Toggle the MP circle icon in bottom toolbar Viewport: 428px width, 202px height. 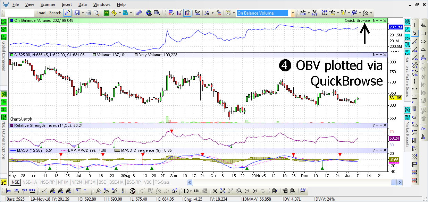click(133, 191)
